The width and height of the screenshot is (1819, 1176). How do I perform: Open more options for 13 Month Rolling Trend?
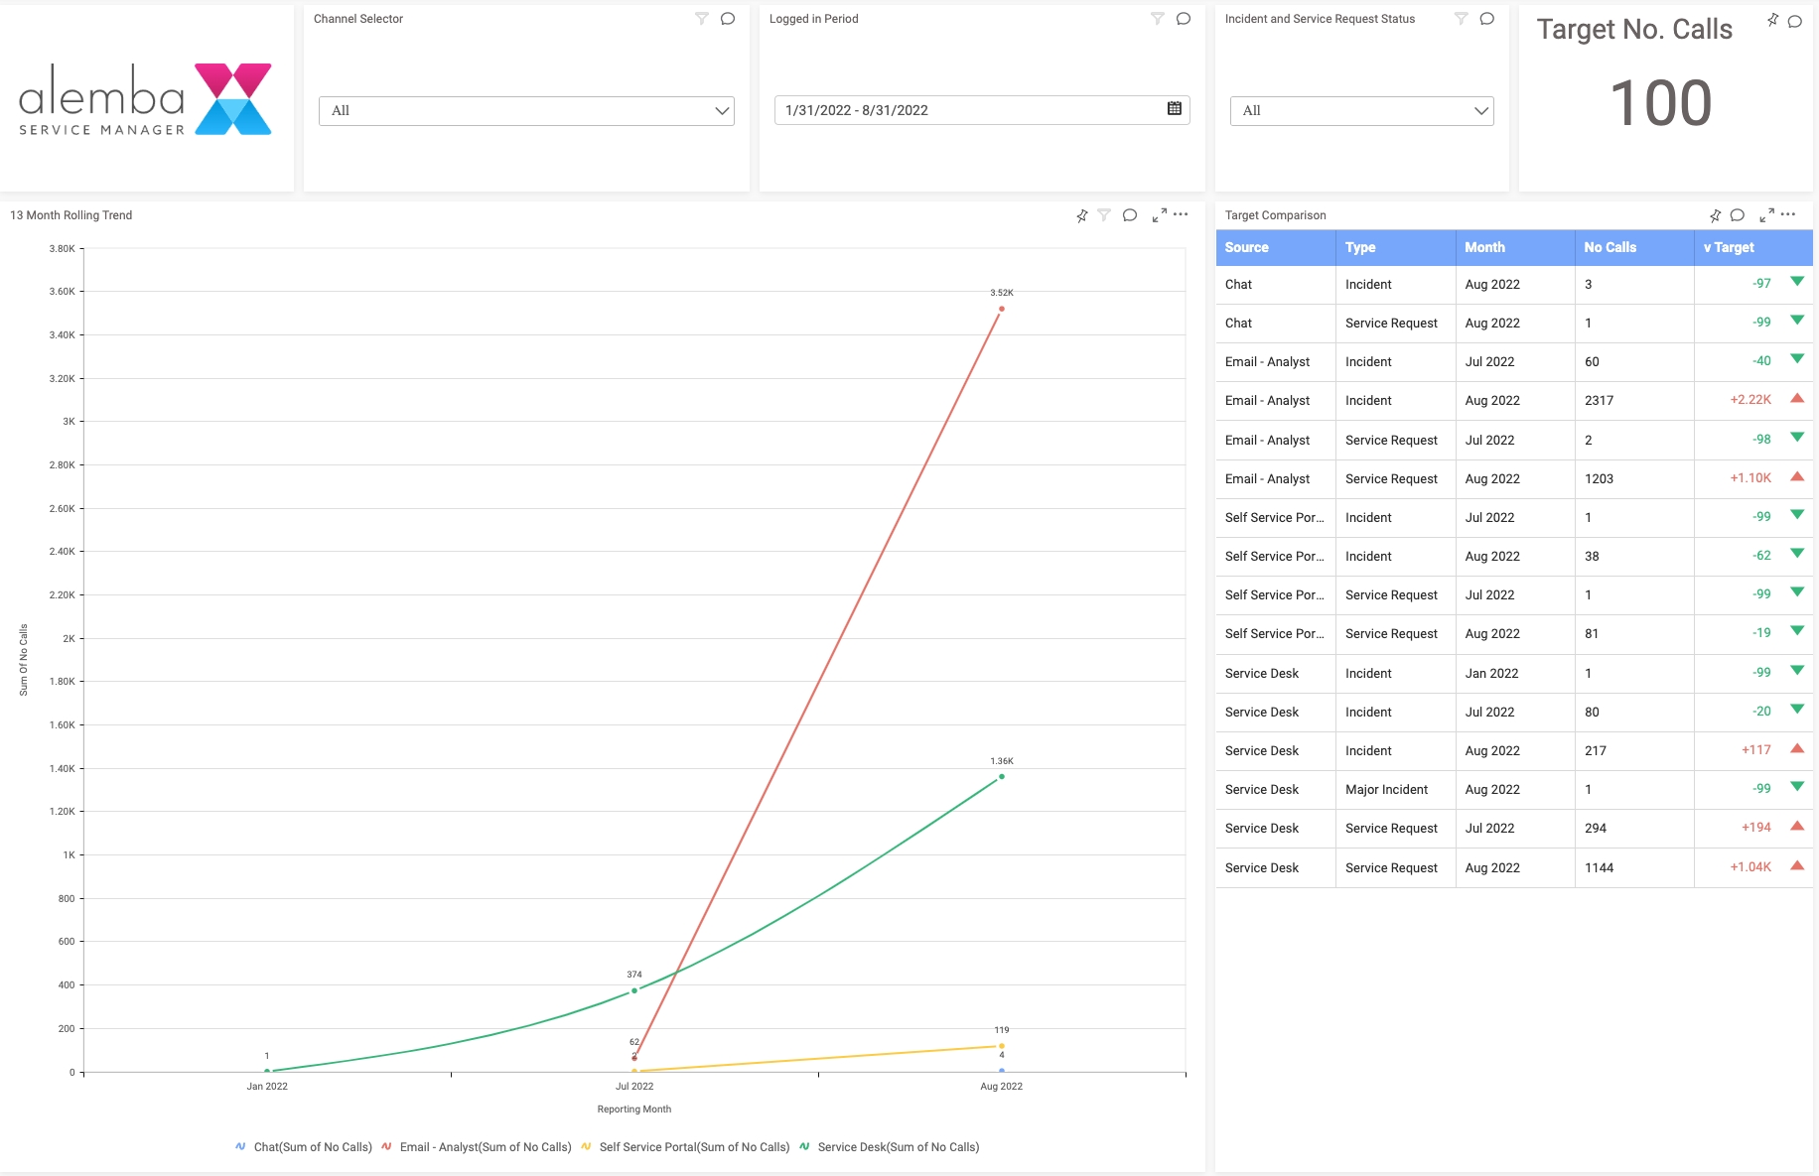pos(1181,214)
